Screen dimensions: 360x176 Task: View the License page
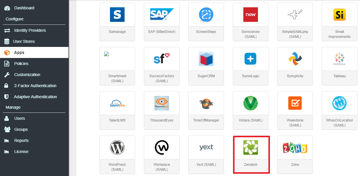21,152
